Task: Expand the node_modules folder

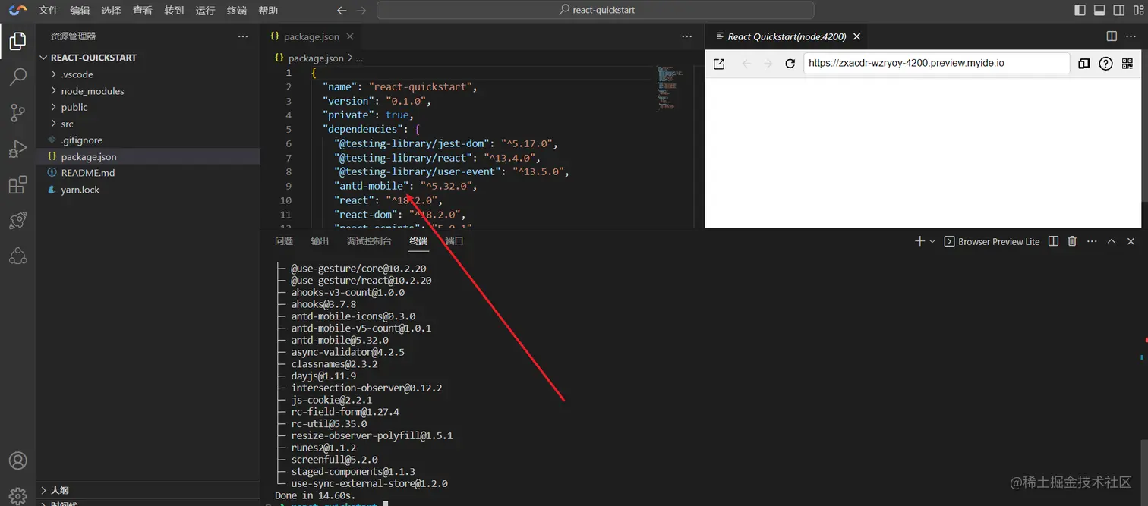Action: [148, 91]
